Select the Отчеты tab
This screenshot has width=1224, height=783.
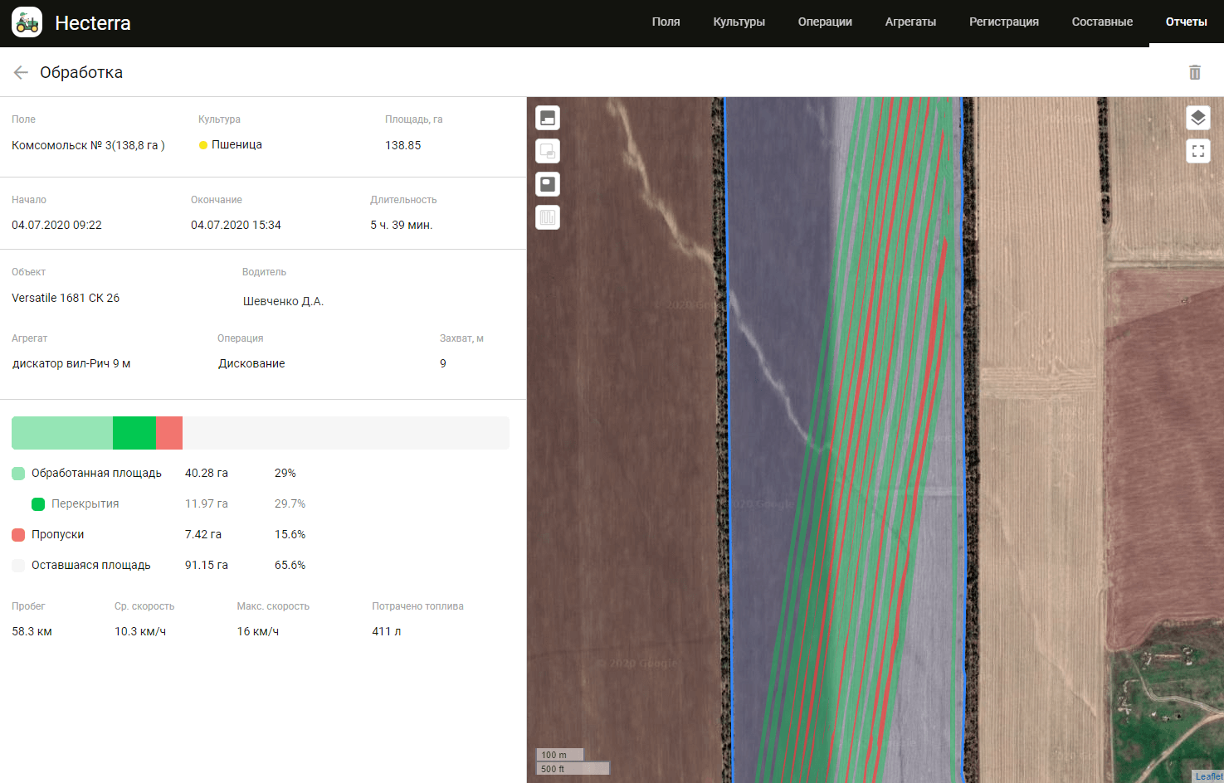[x=1186, y=22]
